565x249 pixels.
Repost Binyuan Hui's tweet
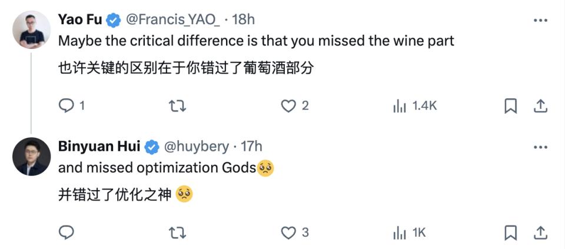click(177, 233)
